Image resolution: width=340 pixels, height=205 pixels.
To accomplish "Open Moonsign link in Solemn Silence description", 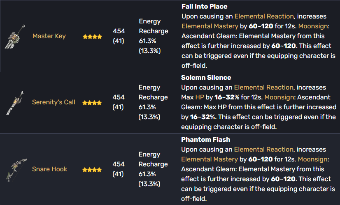I will point(279,97).
